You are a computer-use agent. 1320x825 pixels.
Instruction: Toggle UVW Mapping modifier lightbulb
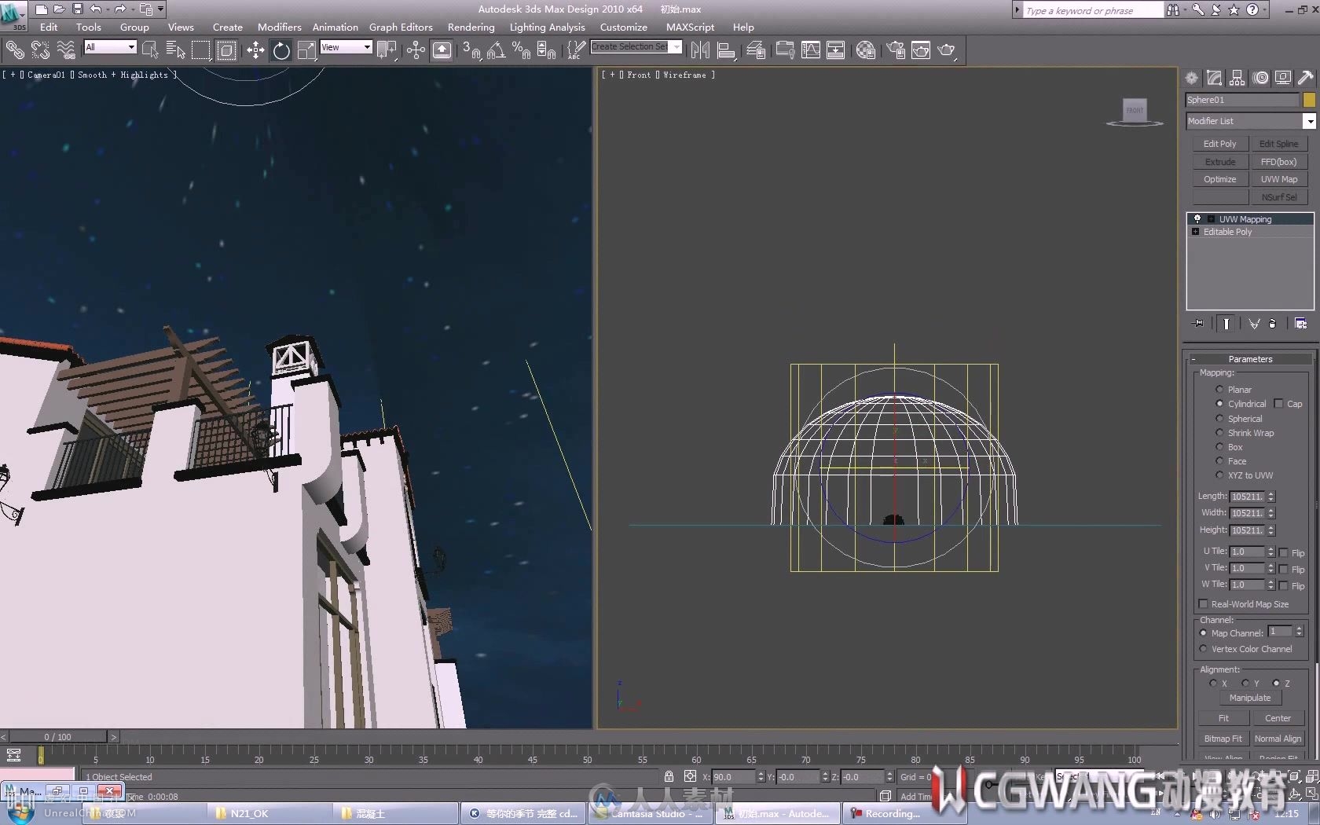[1197, 219]
